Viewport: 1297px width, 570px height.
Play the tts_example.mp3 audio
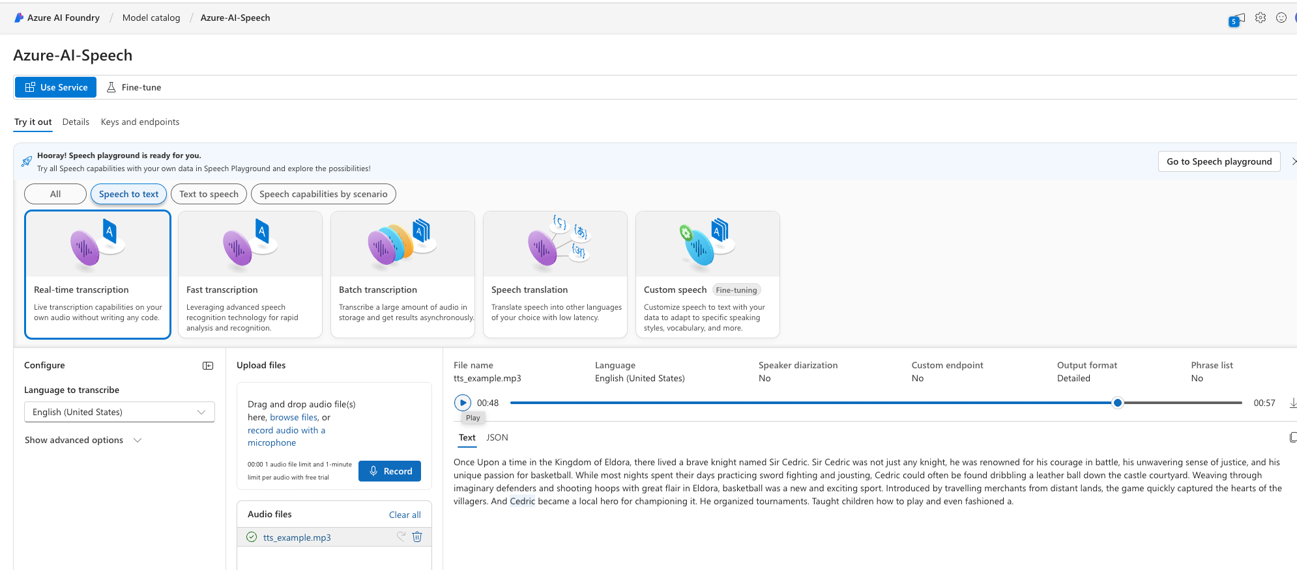click(463, 403)
